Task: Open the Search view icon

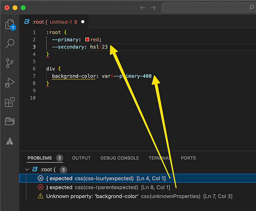Action: [10, 43]
